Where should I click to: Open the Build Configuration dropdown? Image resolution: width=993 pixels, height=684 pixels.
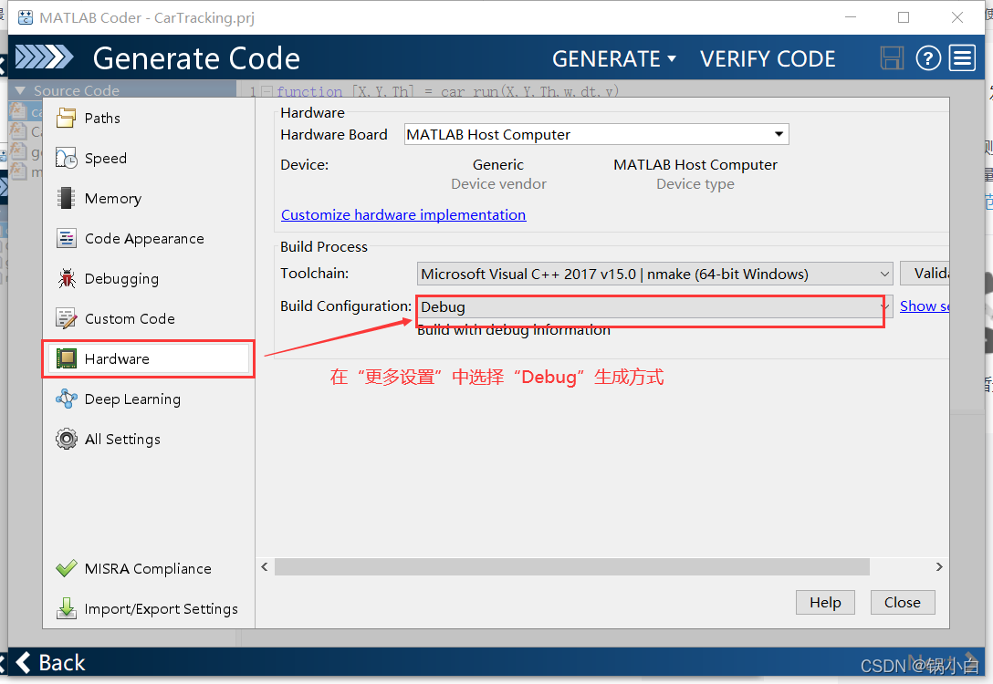pos(654,306)
